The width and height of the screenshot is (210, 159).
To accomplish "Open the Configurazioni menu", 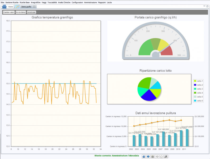I will click(77, 2).
